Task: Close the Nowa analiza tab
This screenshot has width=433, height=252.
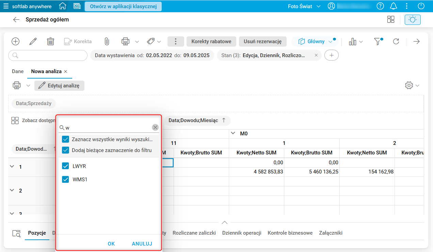Action: (x=66, y=72)
